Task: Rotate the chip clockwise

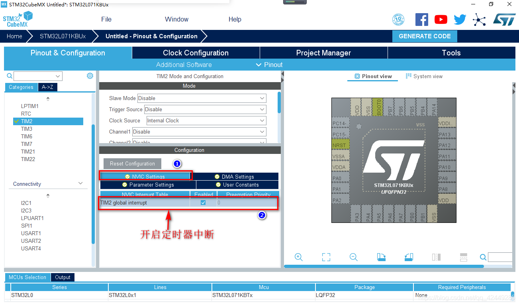Action: [x=381, y=257]
